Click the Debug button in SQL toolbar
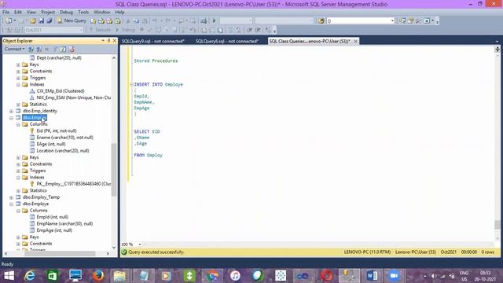 click(x=125, y=30)
